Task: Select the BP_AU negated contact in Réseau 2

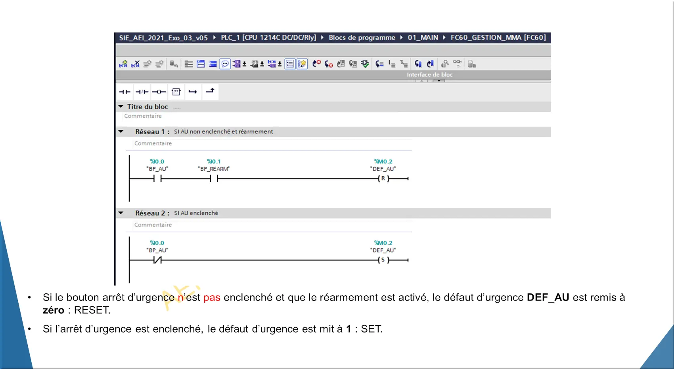Action: (x=157, y=260)
